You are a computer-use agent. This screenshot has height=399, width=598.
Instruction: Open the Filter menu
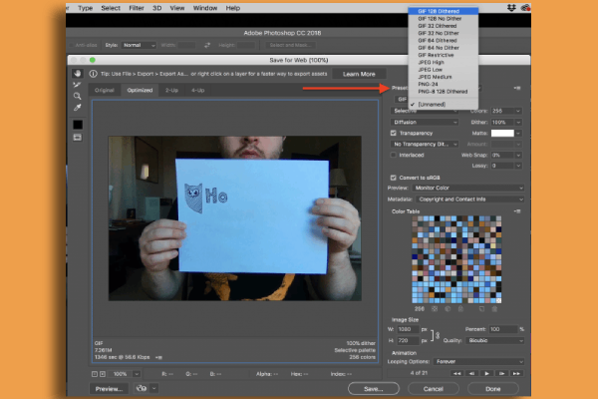(x=137, y=8)
